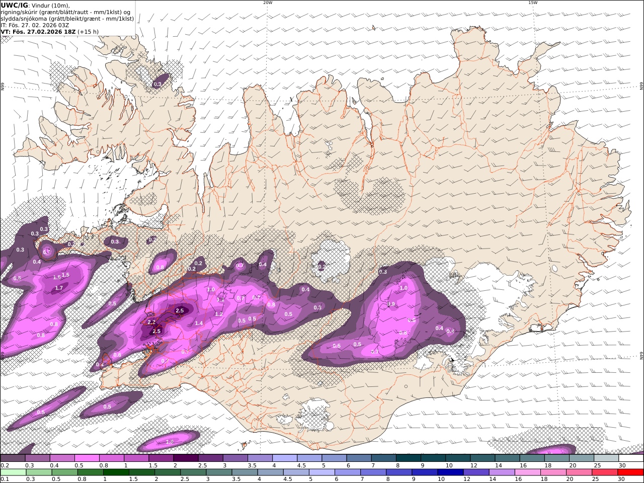Click the light gray 25 snow legend swatch

606,458
